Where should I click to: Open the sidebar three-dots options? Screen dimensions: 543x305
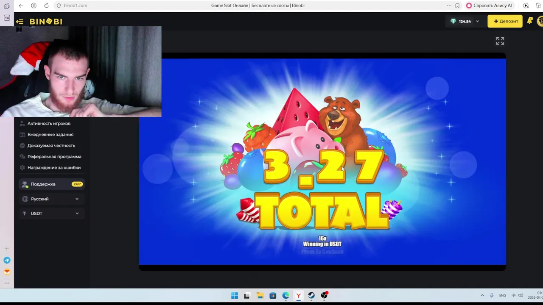point(7,283)
